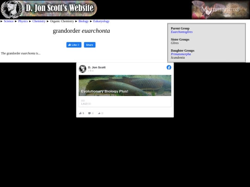Click the share arrow icon on the post
Screen dimensions: 250x187
pyautogui.click(x=99, y=113)
